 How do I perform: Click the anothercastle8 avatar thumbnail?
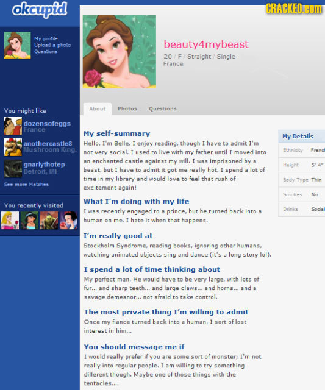click(x=13, y=147)
